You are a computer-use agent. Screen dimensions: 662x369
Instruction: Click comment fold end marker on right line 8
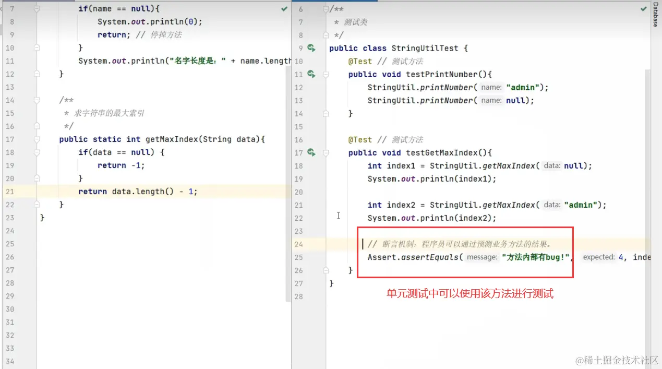point(326,35)
